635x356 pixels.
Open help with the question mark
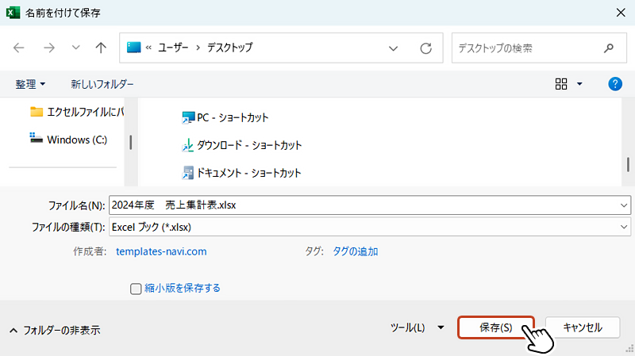(x=614, y=84)
